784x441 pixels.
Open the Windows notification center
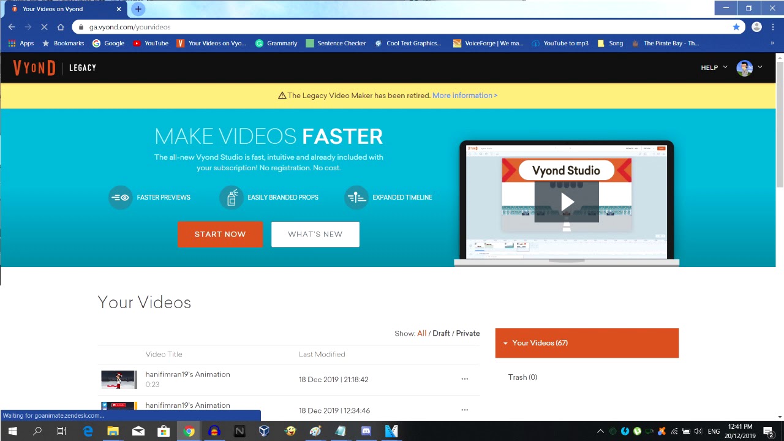[x=769, y=431]
